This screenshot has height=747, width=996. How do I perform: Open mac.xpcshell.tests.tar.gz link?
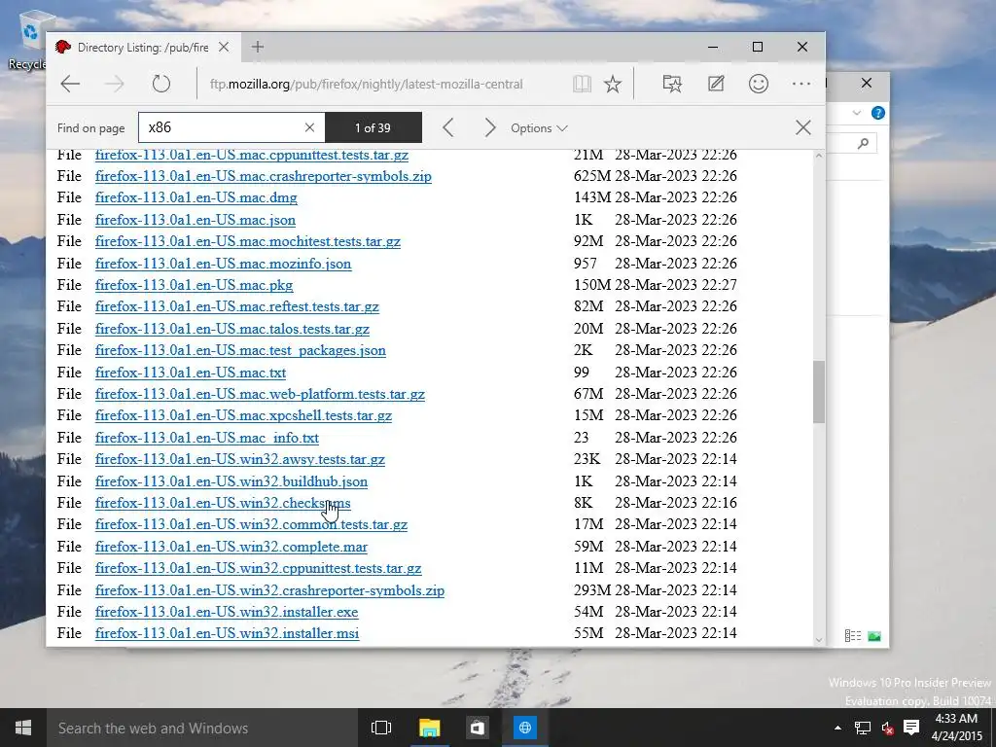click(243, 415)
